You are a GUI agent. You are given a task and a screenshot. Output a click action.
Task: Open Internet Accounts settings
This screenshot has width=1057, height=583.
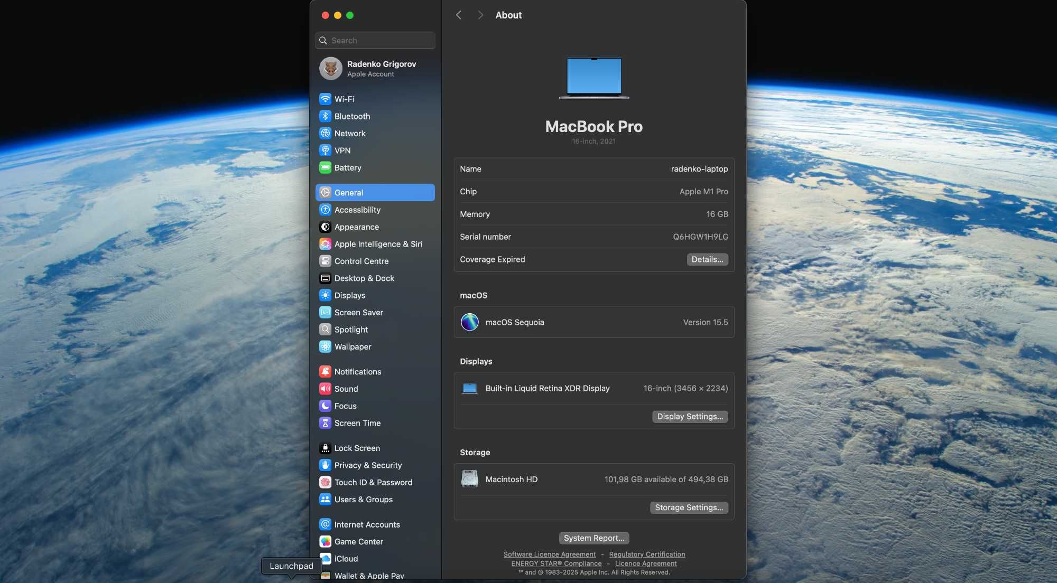375,524
